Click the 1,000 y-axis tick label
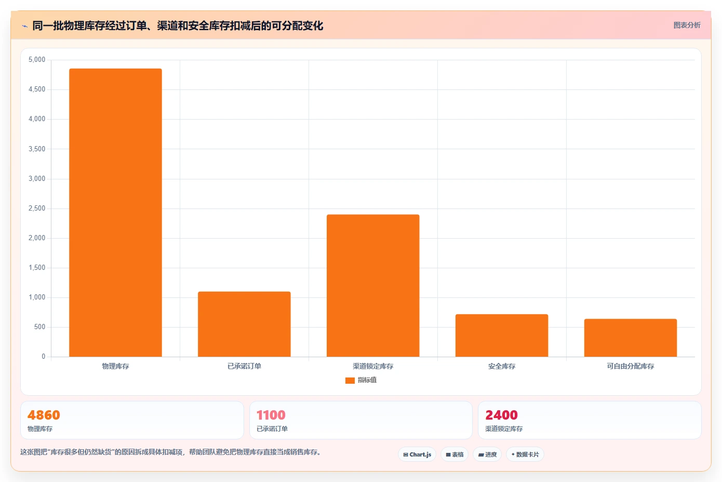722x482 pixels. pyautogui.click(x=37, y=297)
